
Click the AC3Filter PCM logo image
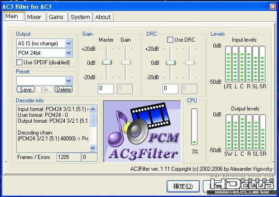click(x=142, y=131)
